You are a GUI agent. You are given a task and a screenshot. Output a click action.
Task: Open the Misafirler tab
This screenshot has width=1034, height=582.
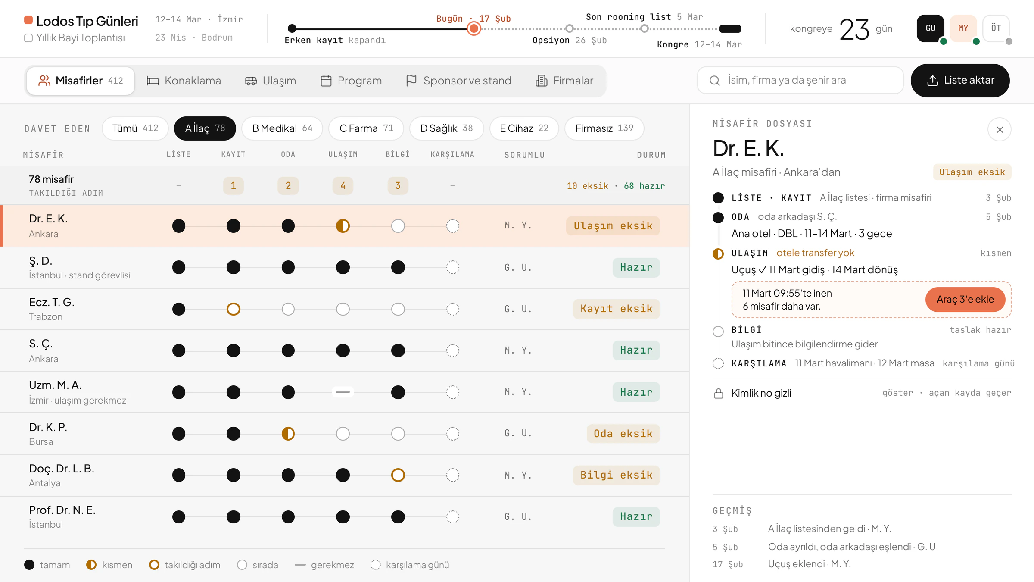pyautogui.click(x=81, y=81)
